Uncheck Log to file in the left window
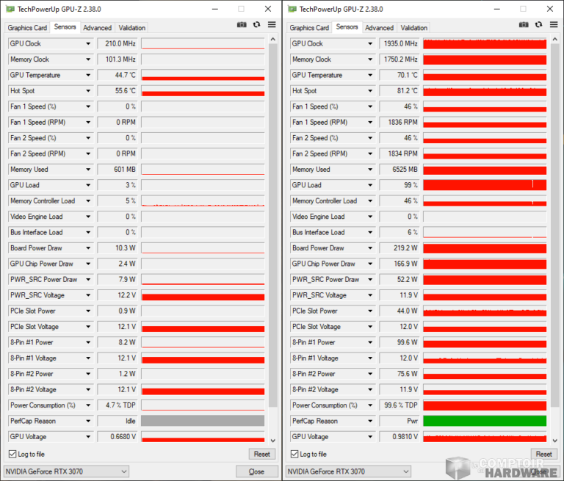 (x=12, y=455)
